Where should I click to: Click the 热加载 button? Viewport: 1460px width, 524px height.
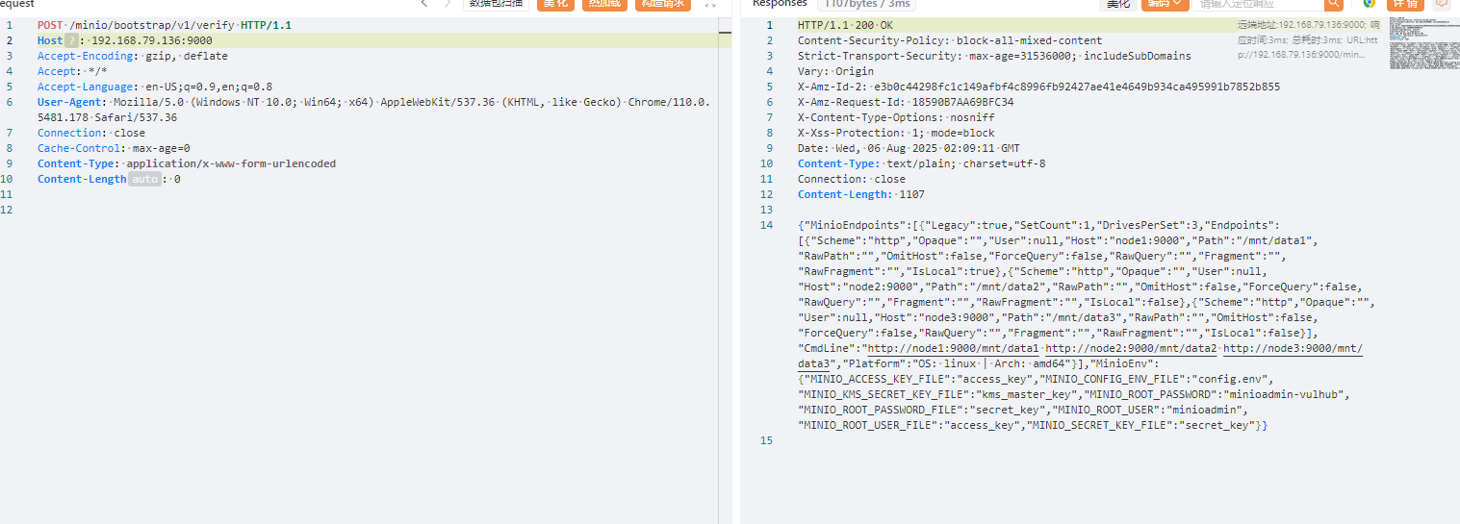tap(604, 4)
